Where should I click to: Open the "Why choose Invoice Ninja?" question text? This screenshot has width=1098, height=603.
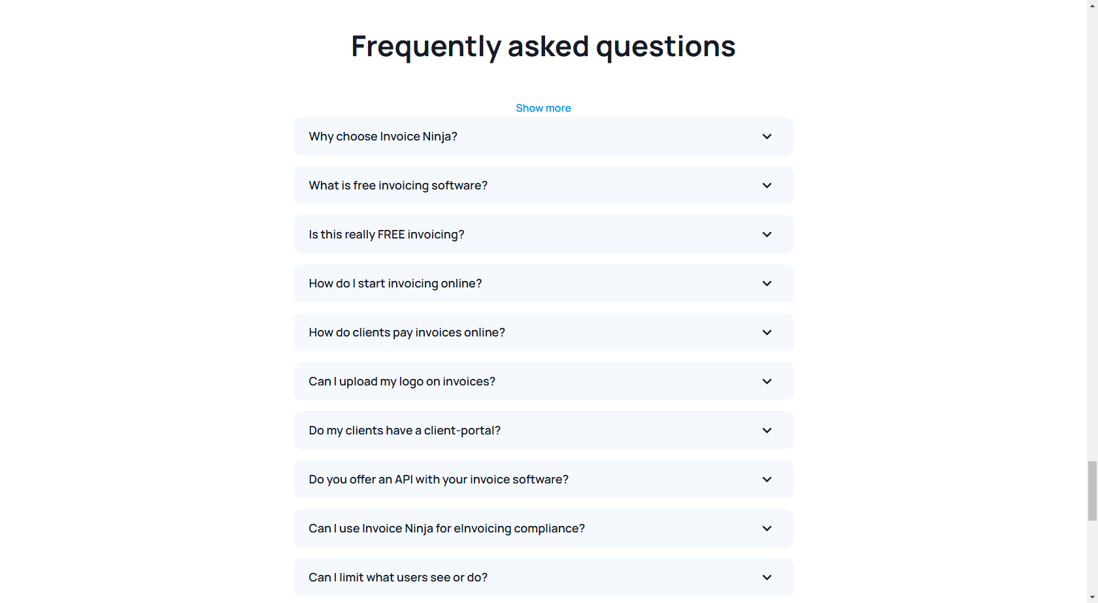[x=383, y=137]
